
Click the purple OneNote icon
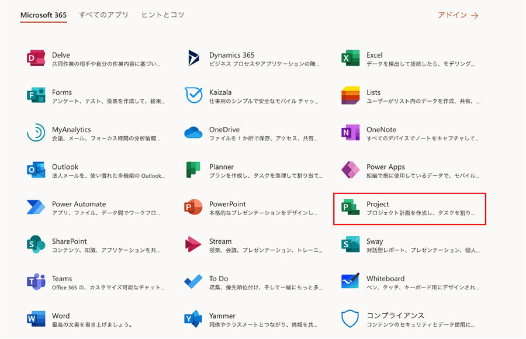[350, 133]
